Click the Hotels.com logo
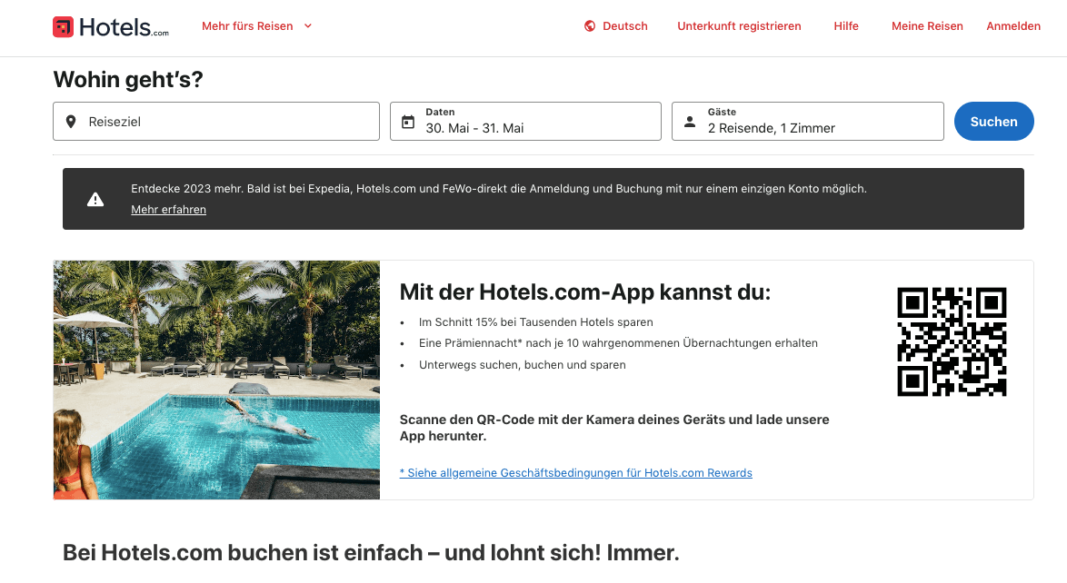This screenshot has height=583, width=1067. [x=111, y=26]
